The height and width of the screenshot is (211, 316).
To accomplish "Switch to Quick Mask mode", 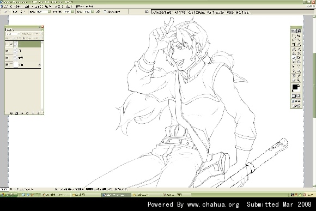I will click(299, 95).
